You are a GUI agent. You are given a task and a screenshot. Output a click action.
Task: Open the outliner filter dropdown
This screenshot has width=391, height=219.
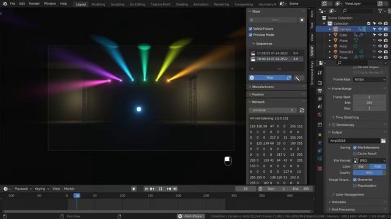tap(381, 11)
